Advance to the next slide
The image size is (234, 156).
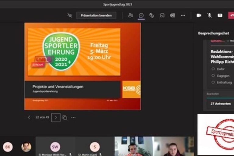click(x=56, y=117)
